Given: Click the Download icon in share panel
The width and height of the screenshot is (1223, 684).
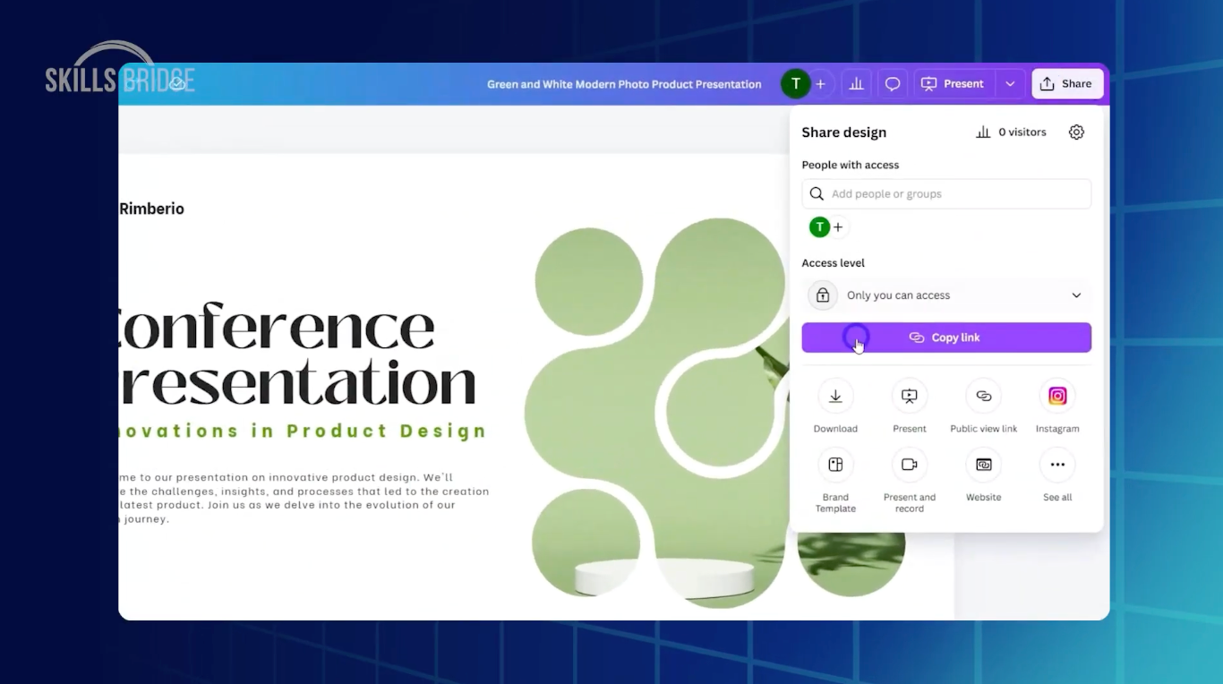Looking at the screenshot, I should (x=834, y=397).
